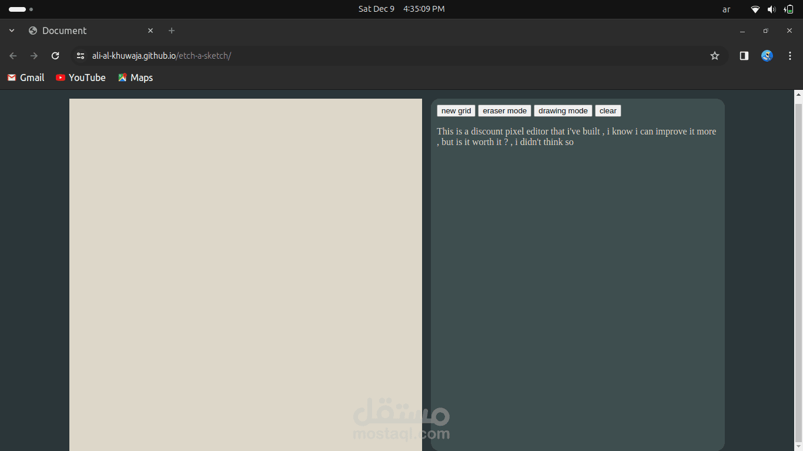The width and height of the screenshot is (803, 451).
Task: Go forward to next page
Action: coord(34,56)
